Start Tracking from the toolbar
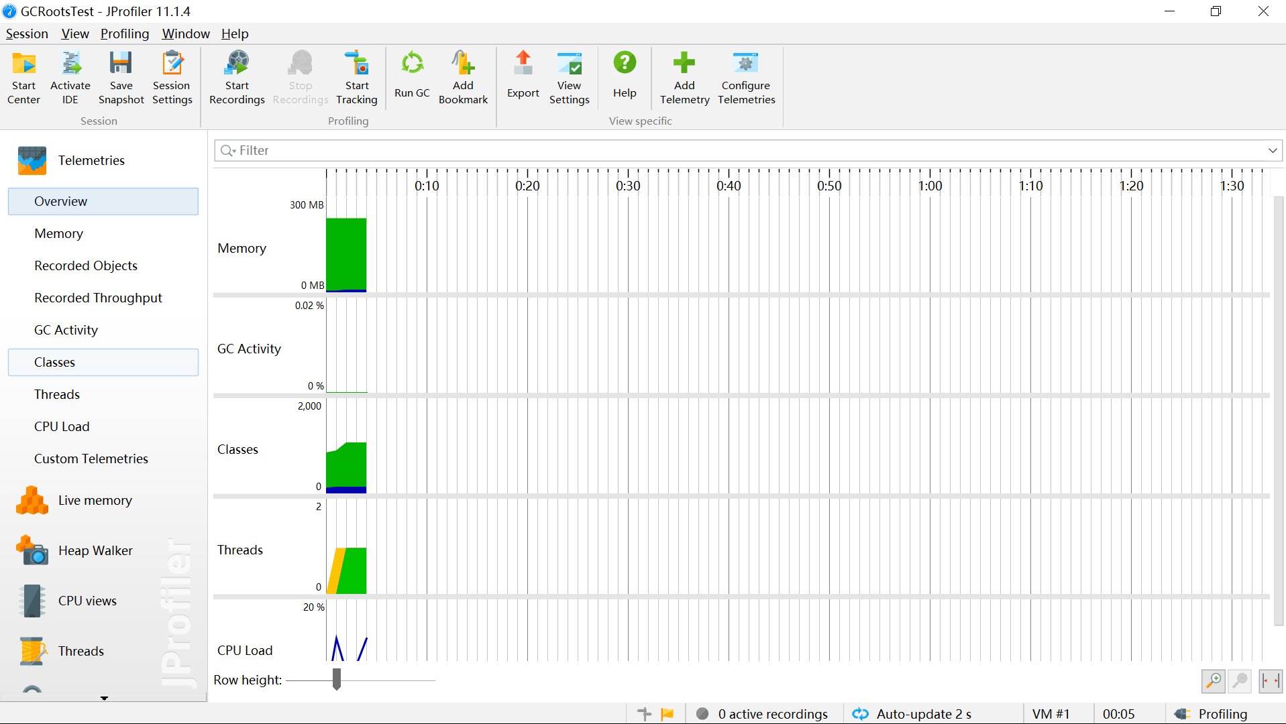This screenshot has width=1286, height=724. point(357,64)
